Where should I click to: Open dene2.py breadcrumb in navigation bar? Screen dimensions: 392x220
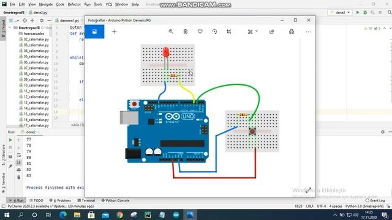coord(38,12)
